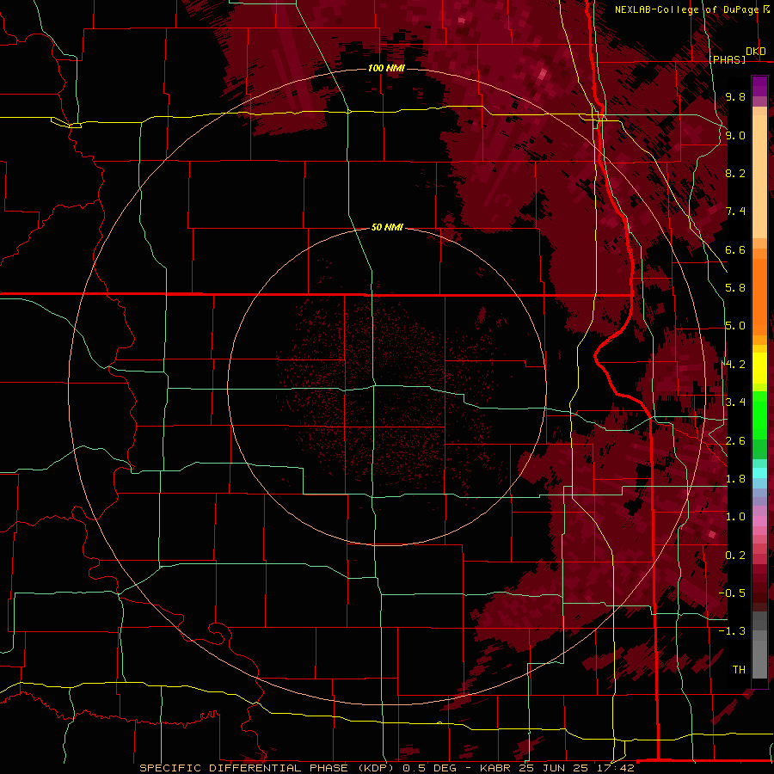Click the 9.0 scale value
774x774 pixels.
coord(735,135)
